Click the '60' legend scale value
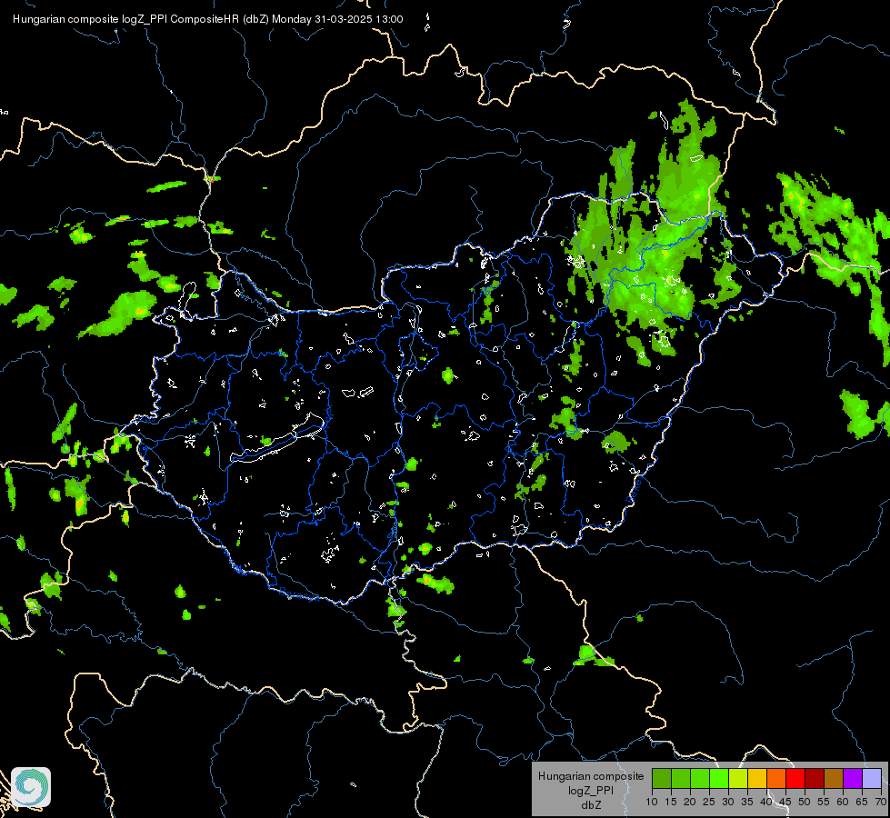Viewport: 890px width, 818px height. pos(843,802)
